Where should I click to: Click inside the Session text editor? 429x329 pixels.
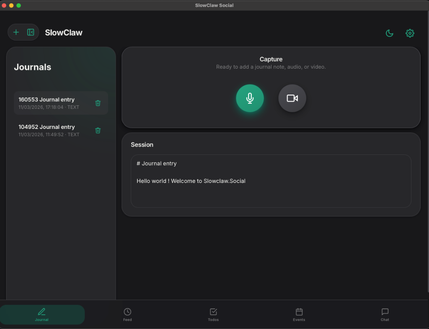tap(271, 180)
